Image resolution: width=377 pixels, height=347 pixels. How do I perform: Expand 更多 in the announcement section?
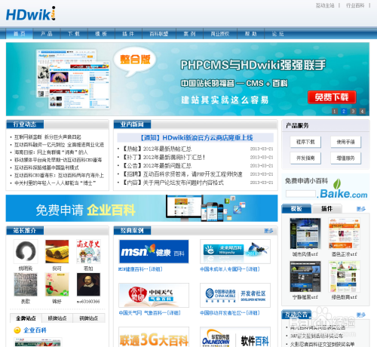click(360, 315)
